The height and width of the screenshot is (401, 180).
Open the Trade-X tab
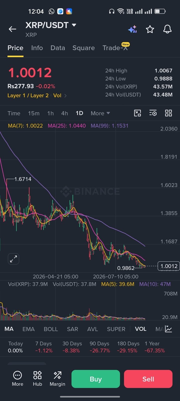[x=115, y=47]
